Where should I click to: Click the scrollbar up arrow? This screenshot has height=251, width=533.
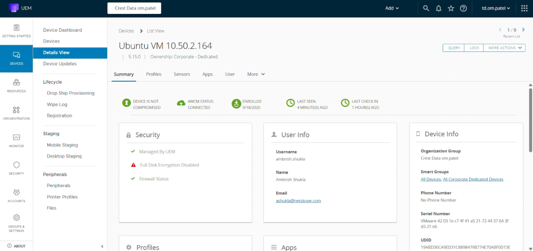coord(530,85)
